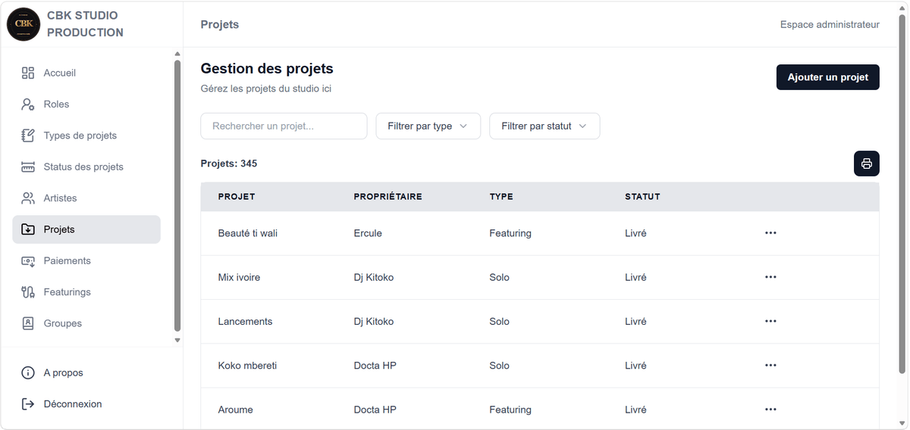Click the Paiements sidebar icon
The height and width of the screenshot is (430, 910).
pos(28,260)
